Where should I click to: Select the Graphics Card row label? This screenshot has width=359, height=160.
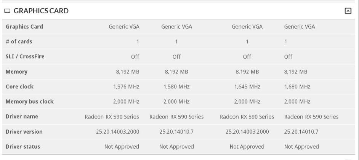pos(24,27)
